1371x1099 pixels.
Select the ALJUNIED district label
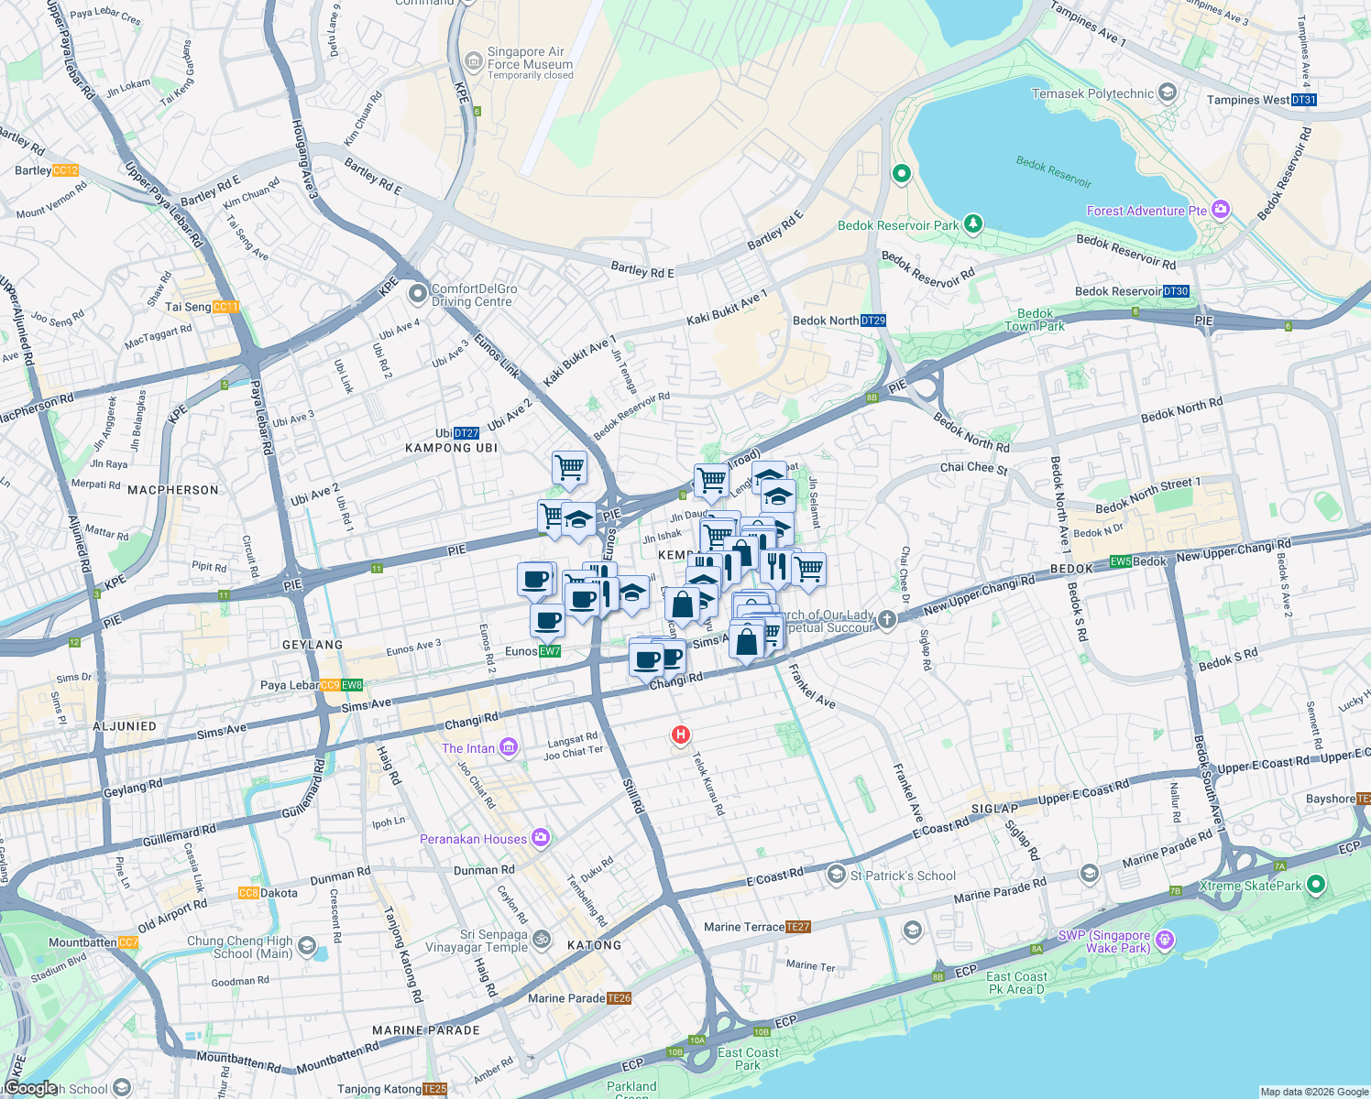point(125,726)
